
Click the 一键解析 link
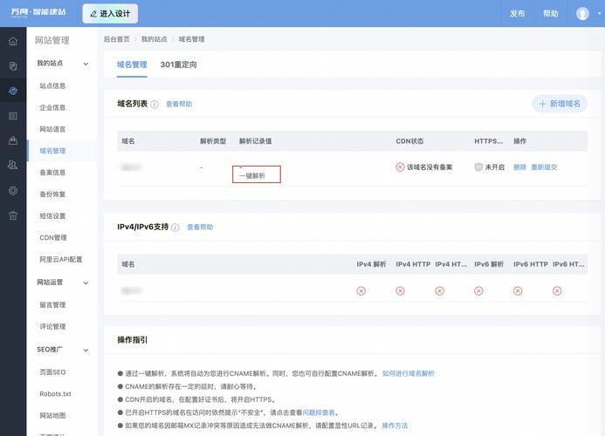252,176
